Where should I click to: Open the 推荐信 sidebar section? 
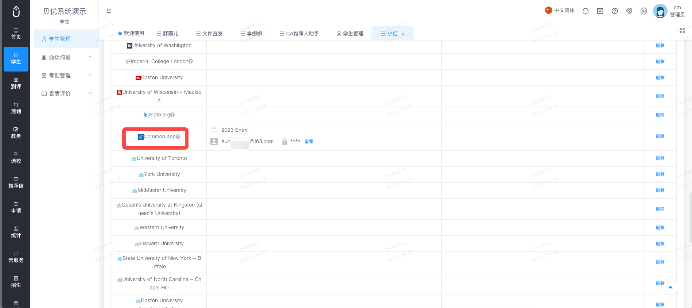click(x=16, y=183)
